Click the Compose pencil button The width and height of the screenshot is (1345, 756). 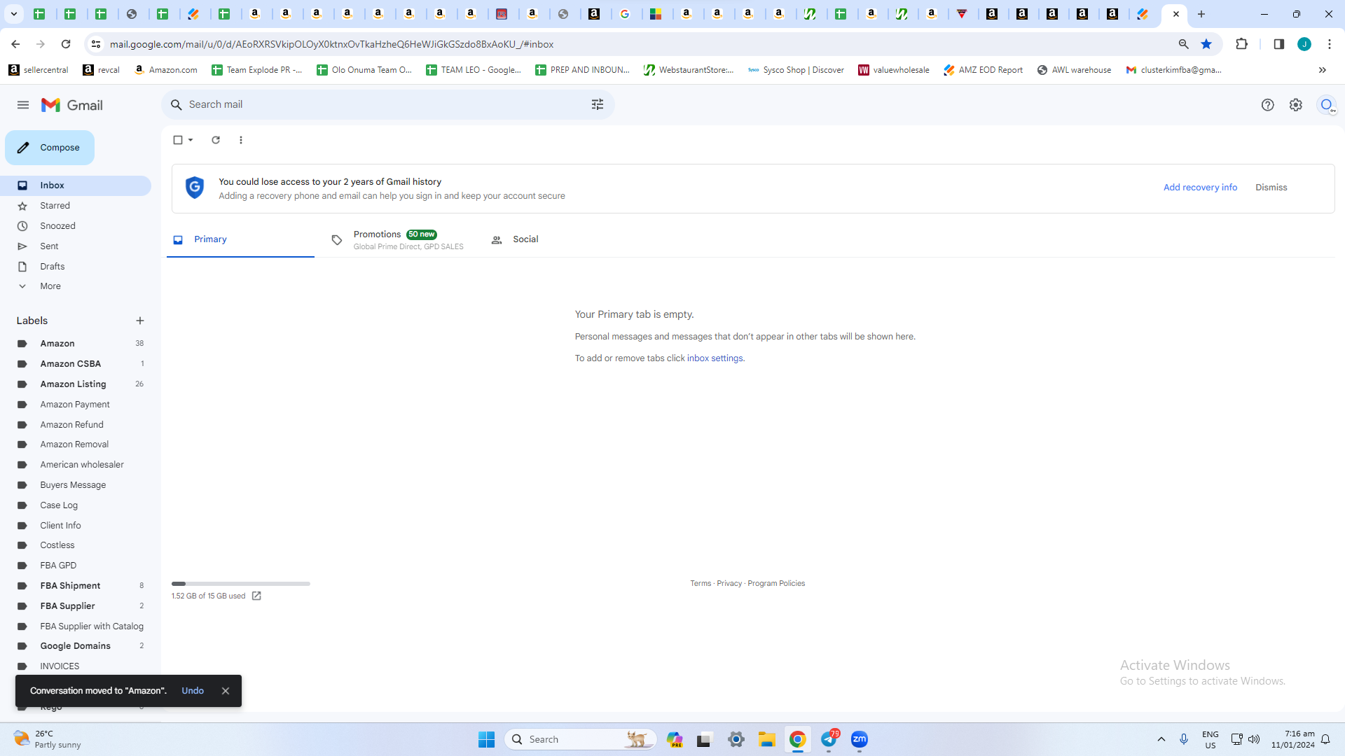[x=50, y=148]
